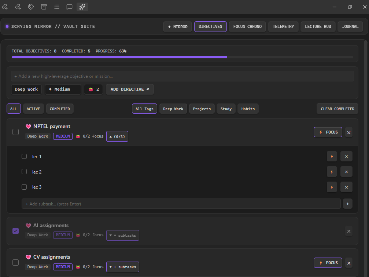Filter by Study tag
The height and width of the screenshot is (277, 369).
[x=226, y=109]
